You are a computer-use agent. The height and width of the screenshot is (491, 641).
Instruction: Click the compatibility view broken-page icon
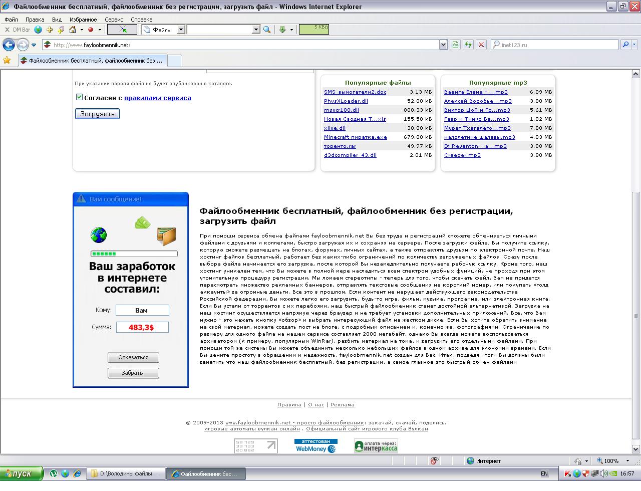pyautogui.click(x=455, y=45)
